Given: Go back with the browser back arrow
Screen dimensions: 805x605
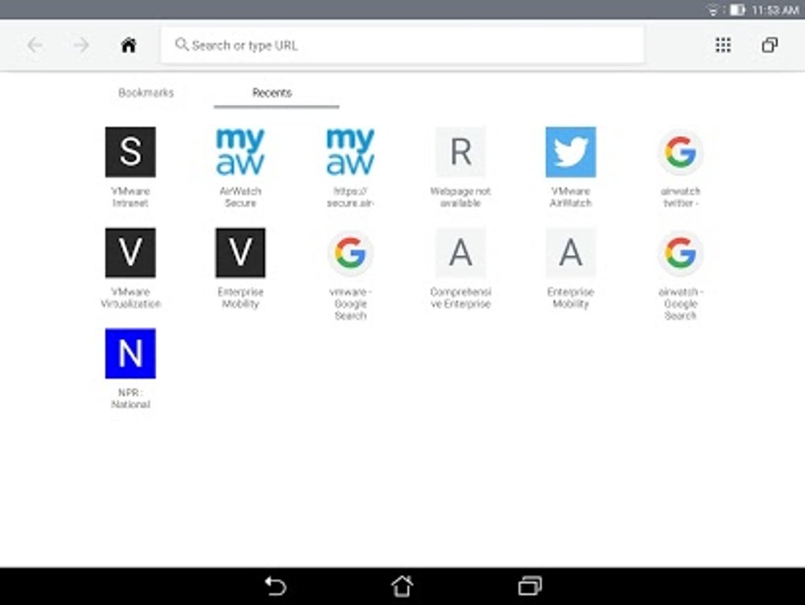Looking at the screenshot, I should pos(35,45).
